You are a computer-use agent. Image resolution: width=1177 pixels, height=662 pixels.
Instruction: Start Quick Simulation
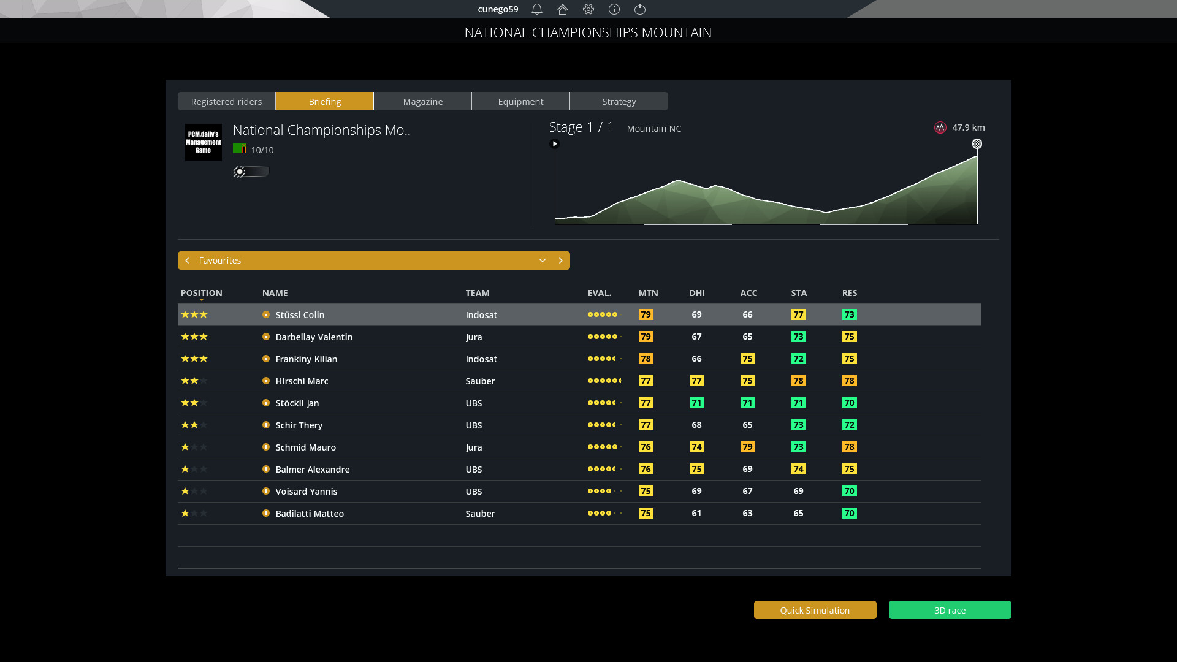click(x=815, y=610)
